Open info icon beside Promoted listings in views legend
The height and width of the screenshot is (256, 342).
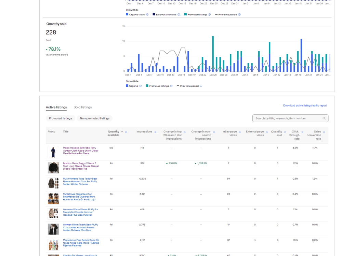[x=210, y=15]
